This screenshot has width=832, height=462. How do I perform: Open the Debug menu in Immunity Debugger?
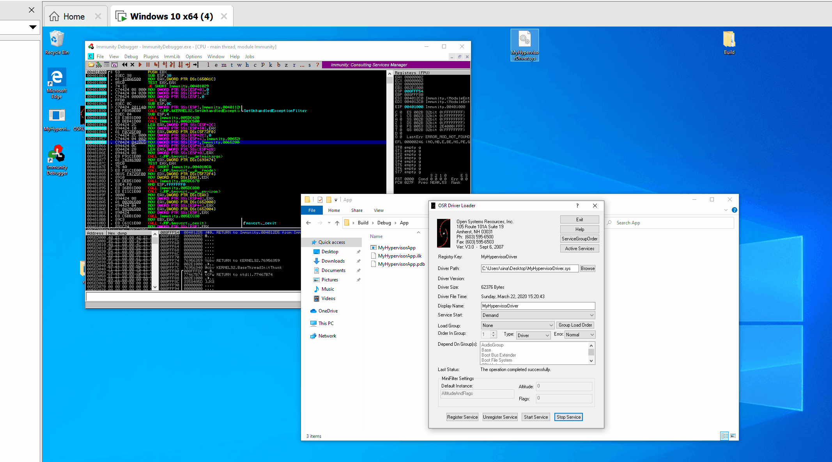(131, 57)
